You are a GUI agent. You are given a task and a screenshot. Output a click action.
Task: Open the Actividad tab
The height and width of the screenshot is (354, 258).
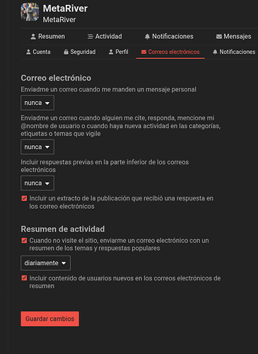(105, 37)
